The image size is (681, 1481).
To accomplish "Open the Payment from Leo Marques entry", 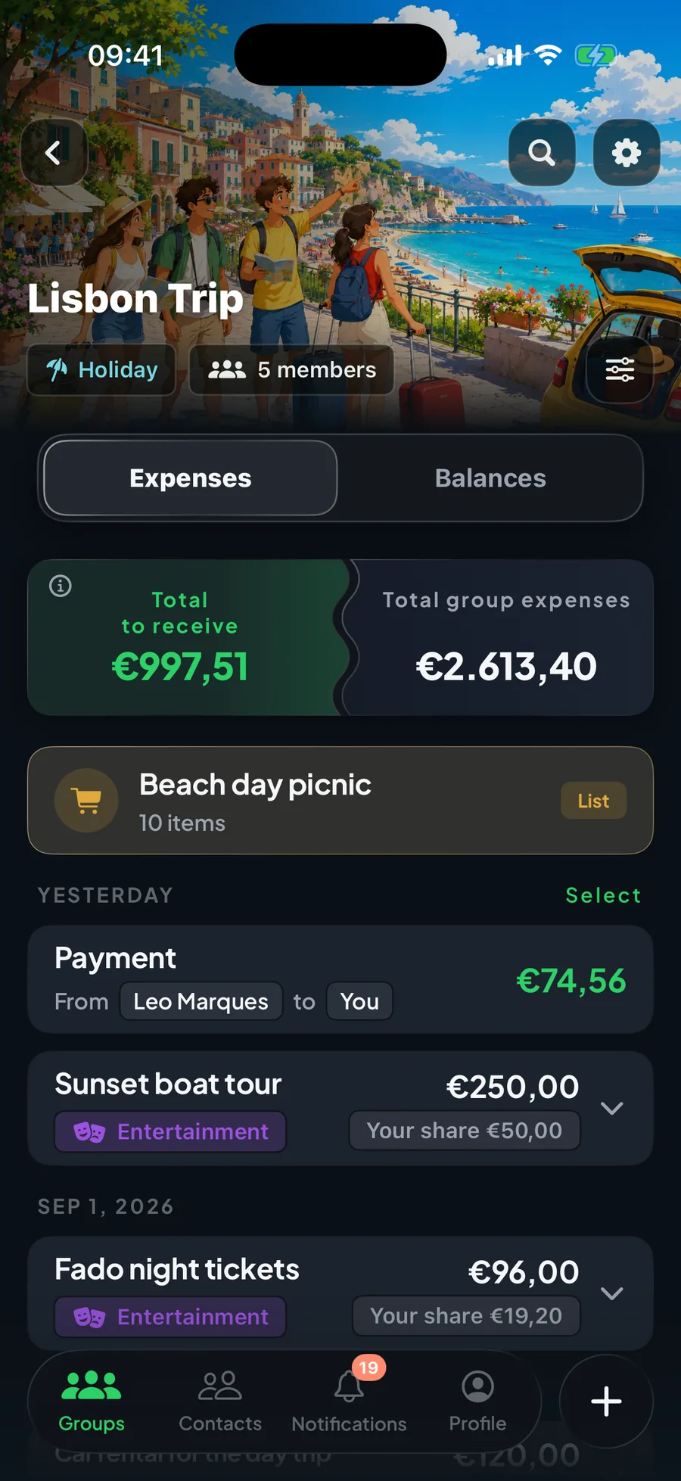I will [x=340, y=980].
